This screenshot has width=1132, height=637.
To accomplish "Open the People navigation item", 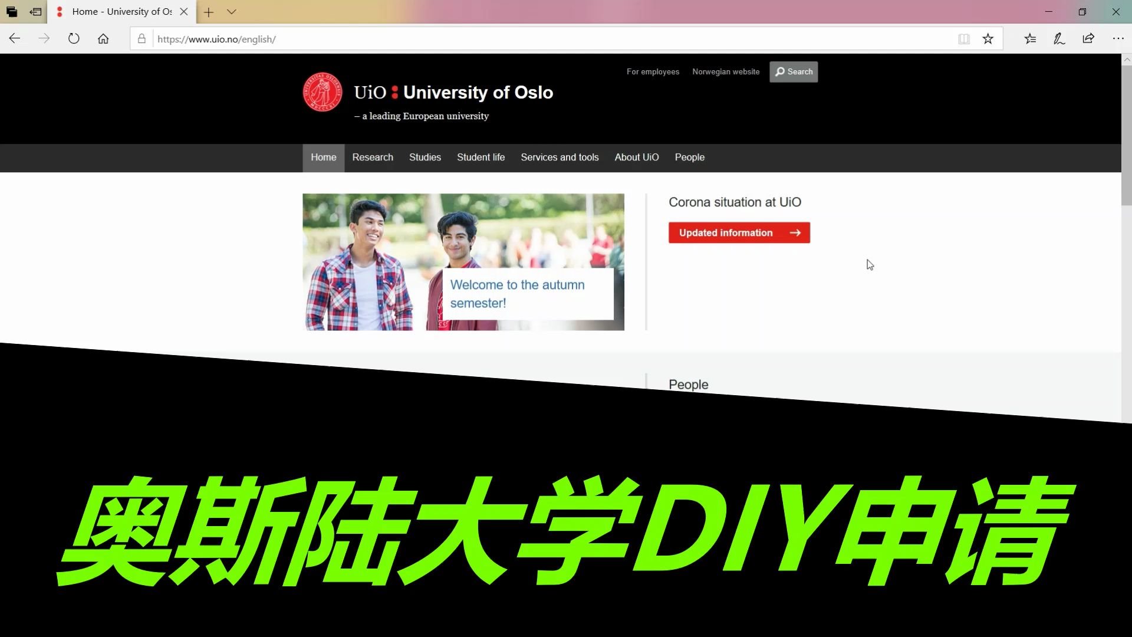I will (690, 157).
